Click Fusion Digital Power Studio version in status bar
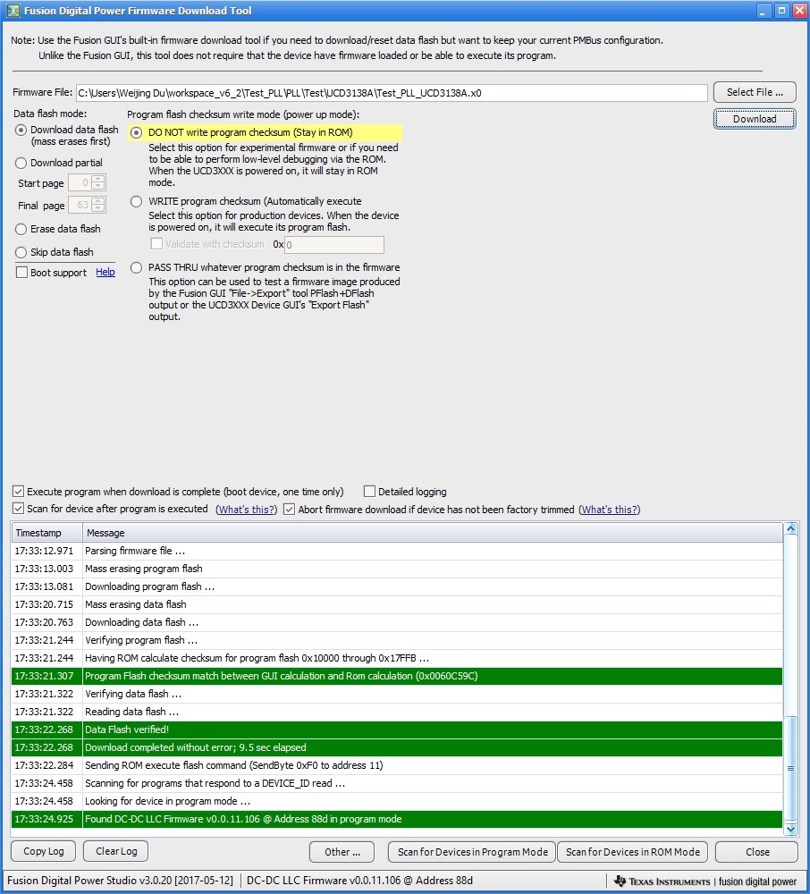 (x=121, y=881)
